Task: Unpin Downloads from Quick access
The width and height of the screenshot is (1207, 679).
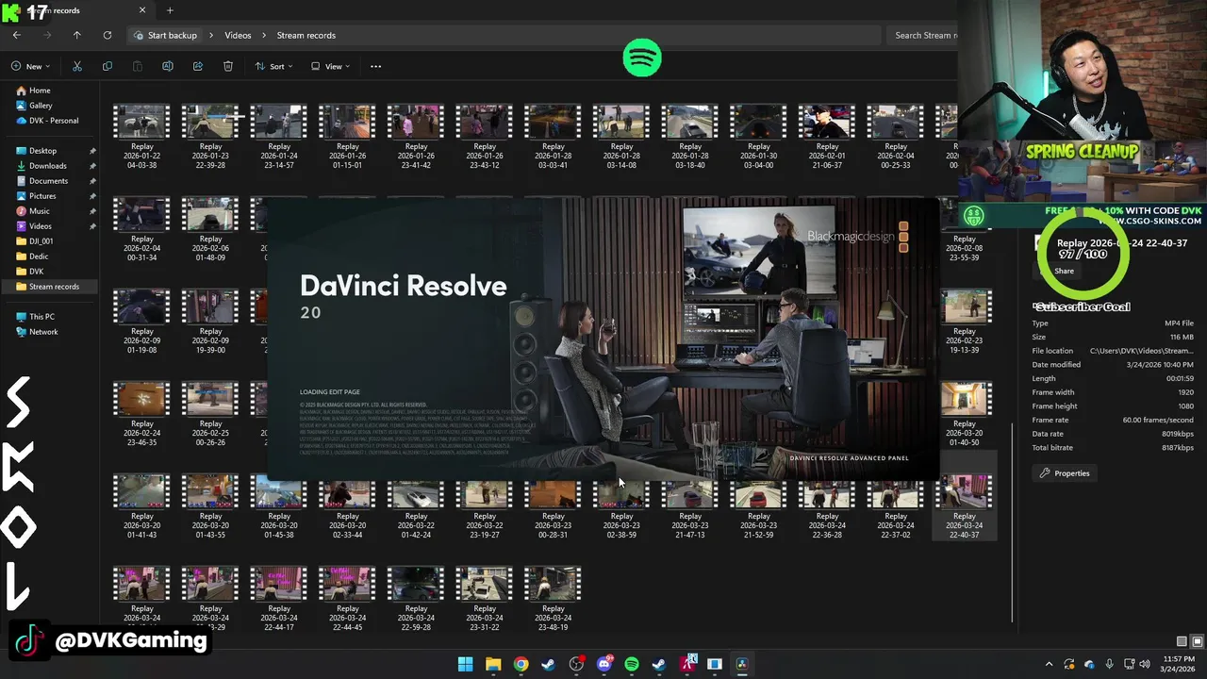Action: click(x=92, y=166)
